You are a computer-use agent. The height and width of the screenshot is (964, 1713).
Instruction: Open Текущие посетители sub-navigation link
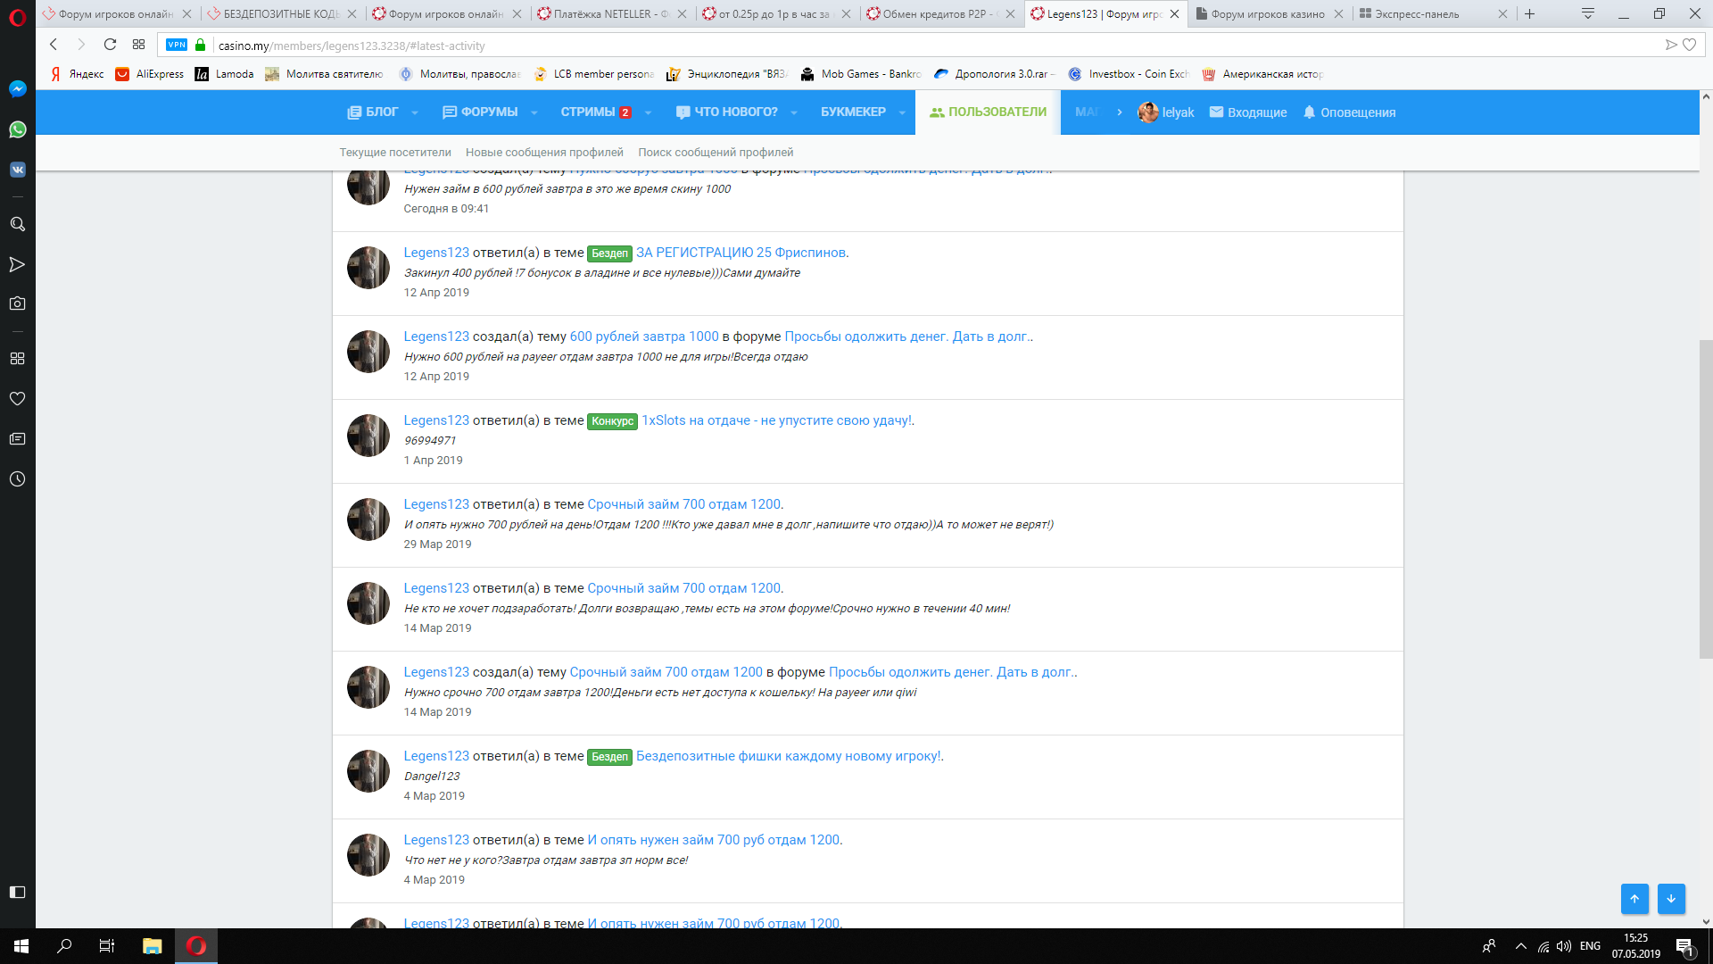point(395,153)
